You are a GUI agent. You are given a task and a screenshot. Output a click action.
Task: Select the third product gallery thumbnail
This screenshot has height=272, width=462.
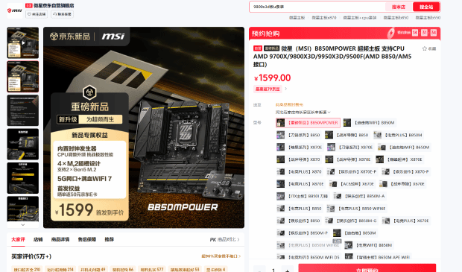tap(22, 110)
